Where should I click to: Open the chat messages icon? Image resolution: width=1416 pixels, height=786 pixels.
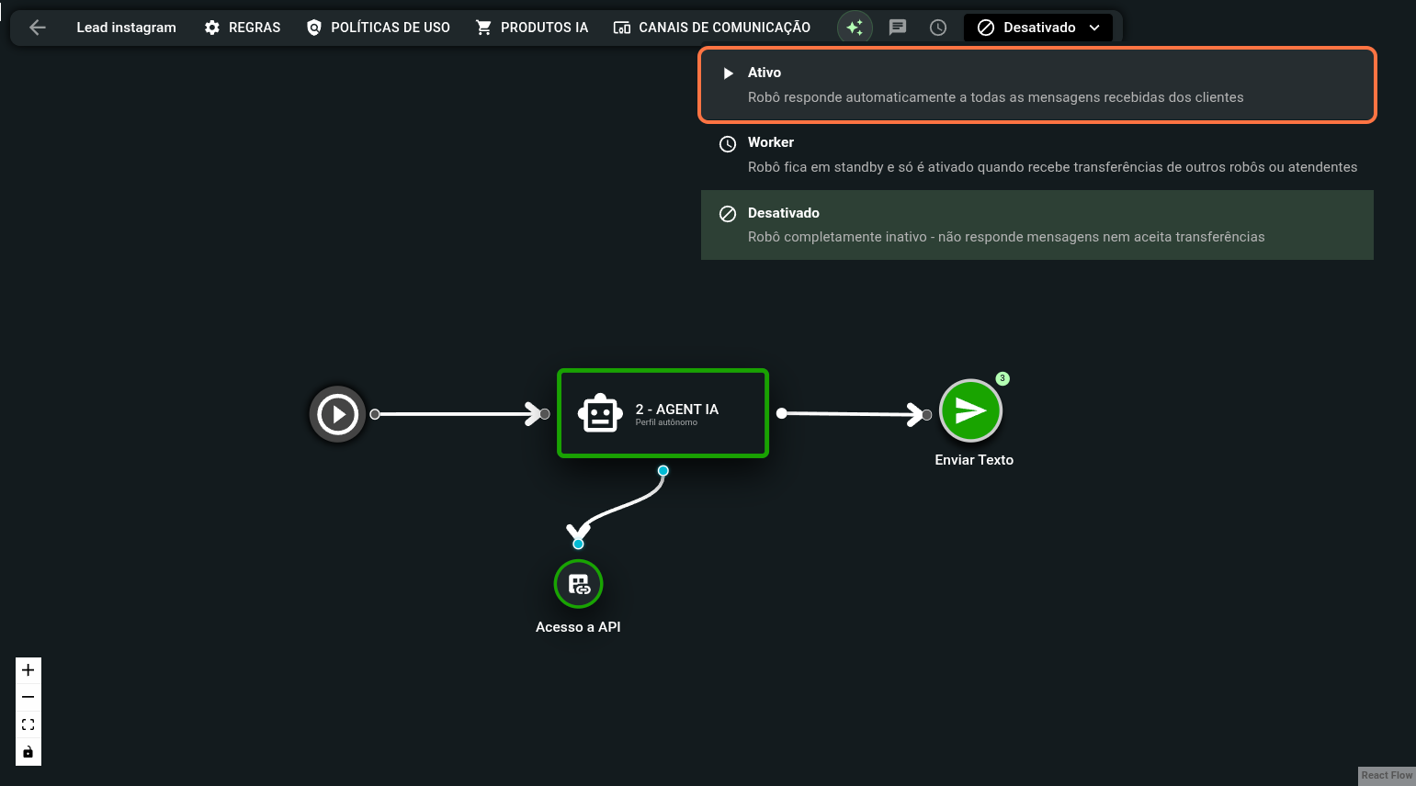click(898, 28)
